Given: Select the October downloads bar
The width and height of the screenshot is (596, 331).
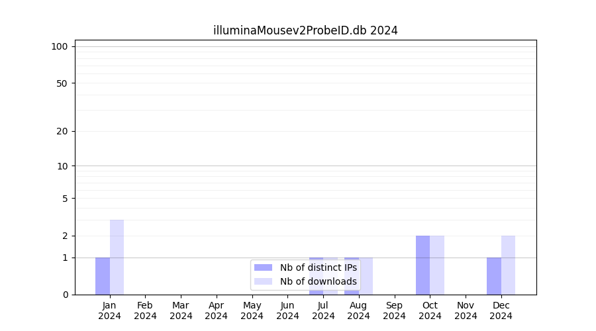Looking at the screenshot, I should pyautogui.click(x=437, y=265).
